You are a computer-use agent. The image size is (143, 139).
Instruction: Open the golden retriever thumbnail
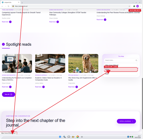click(83, 63)
